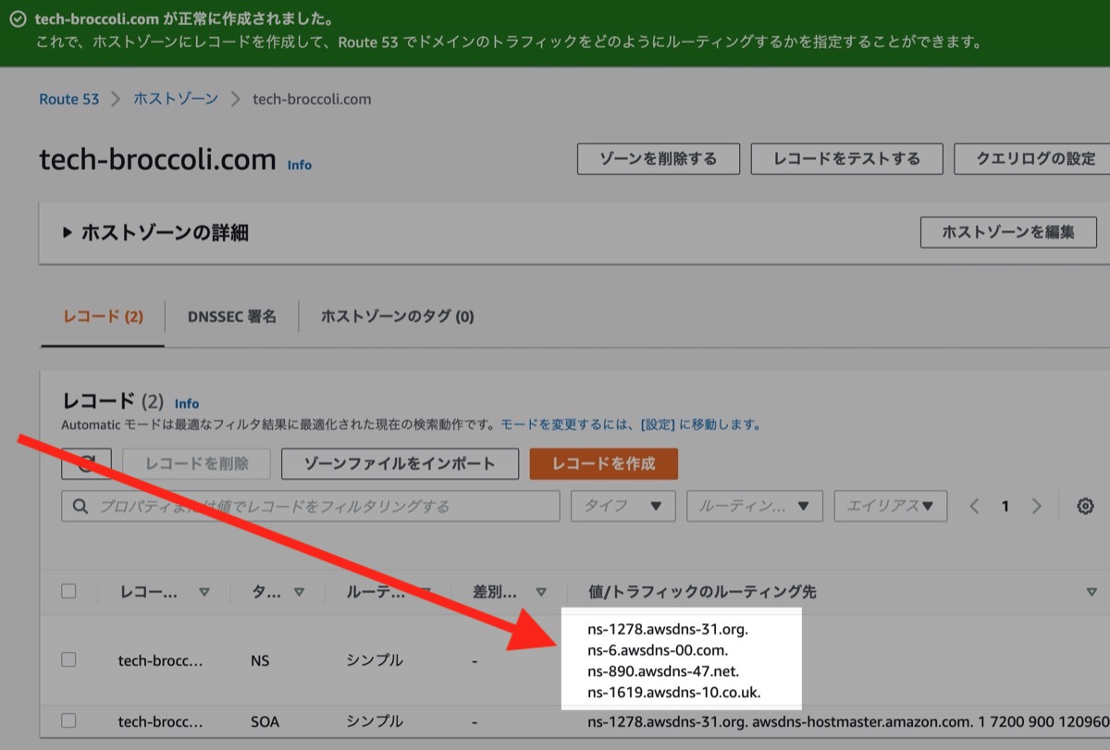Open the エイリアス filter dropdown
This screenshot has width=1110, height=750.
click(x=890, y=506)
